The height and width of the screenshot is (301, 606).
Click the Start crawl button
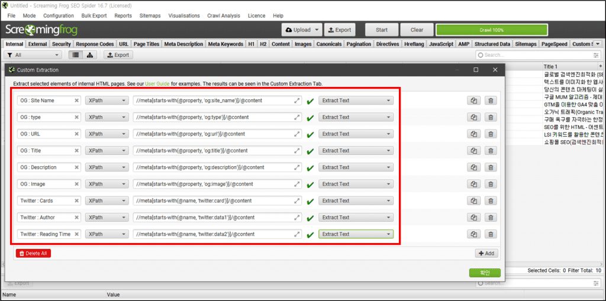[x=382, y=30]
